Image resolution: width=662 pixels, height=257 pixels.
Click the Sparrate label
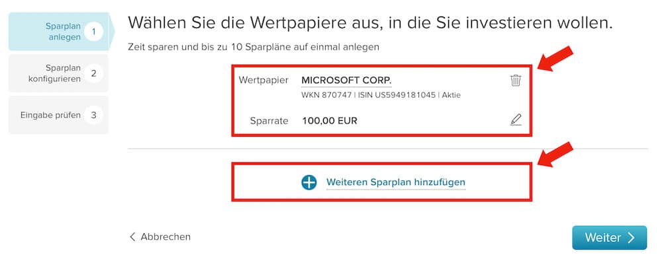[269, 121]
